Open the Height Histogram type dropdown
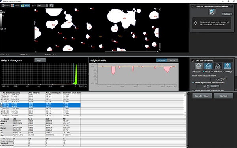This screenshot has width=237, height=148. pos(40,60)
